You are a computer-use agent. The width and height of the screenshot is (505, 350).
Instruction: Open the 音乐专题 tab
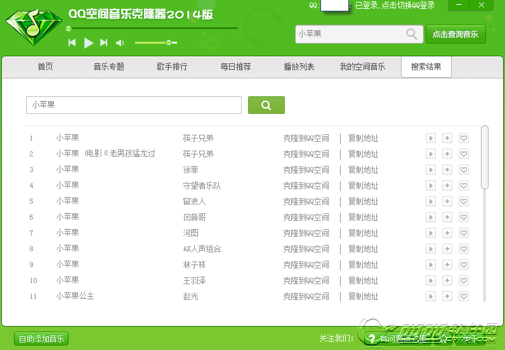(109, 66)
